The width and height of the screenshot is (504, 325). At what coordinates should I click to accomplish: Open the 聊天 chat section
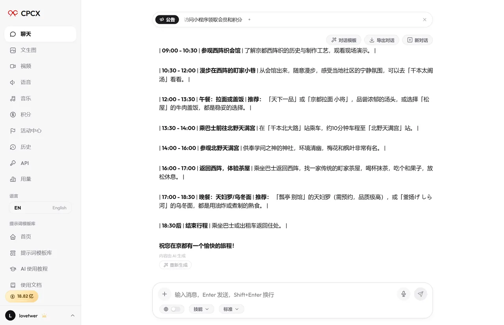pos(40,34)
